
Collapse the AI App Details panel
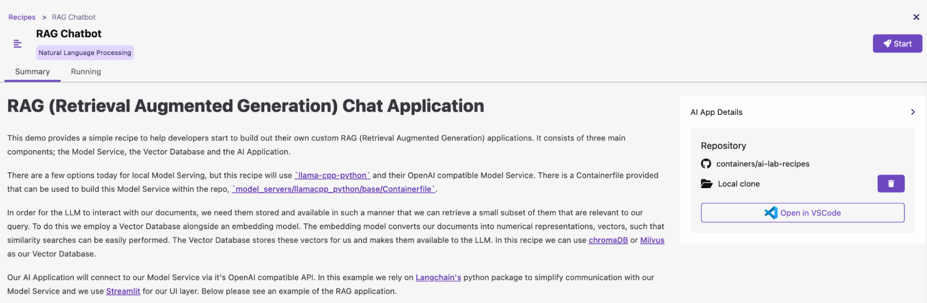912,112
